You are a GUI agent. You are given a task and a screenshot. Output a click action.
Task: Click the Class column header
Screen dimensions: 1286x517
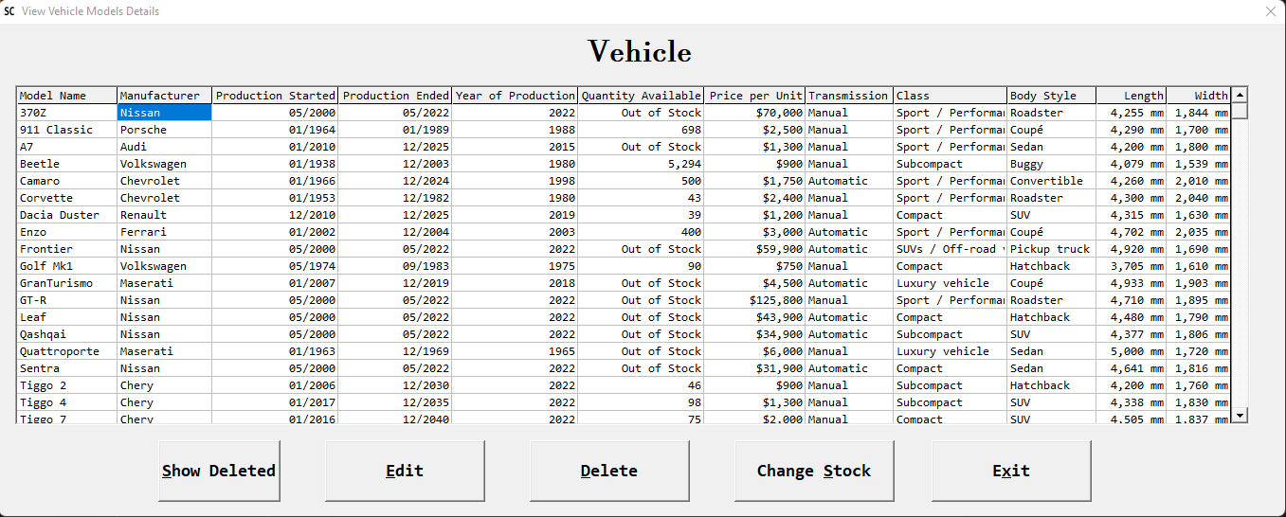click(x=951, y=96)
